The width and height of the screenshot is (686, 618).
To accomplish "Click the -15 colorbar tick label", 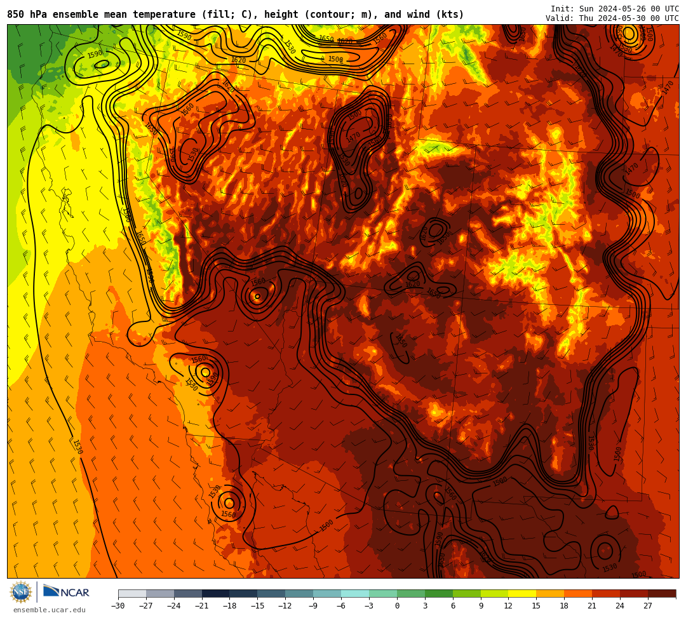I will 258,606.
